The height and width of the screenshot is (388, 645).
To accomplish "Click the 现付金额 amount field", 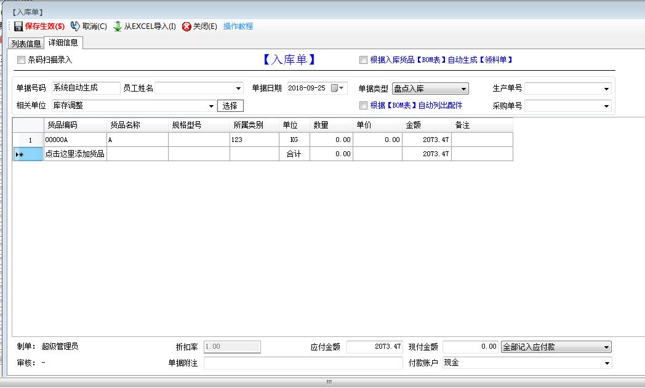I will pyautogui.click(x=470, y=347).
